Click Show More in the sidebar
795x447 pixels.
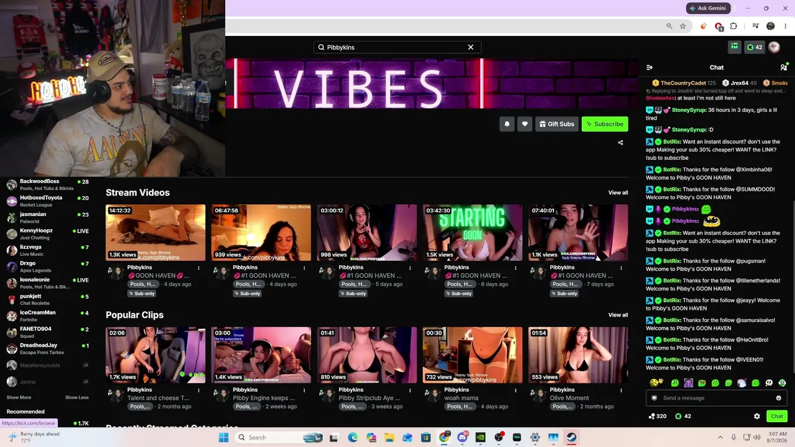[x=19, y=397]
